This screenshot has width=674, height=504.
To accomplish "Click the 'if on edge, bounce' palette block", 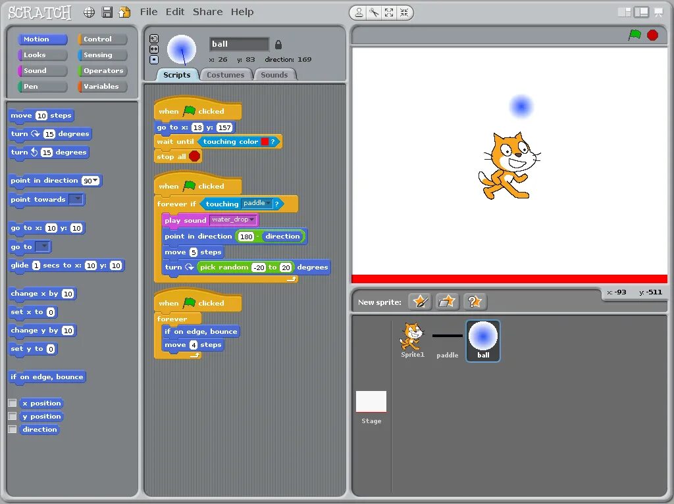I will point(47,377).
